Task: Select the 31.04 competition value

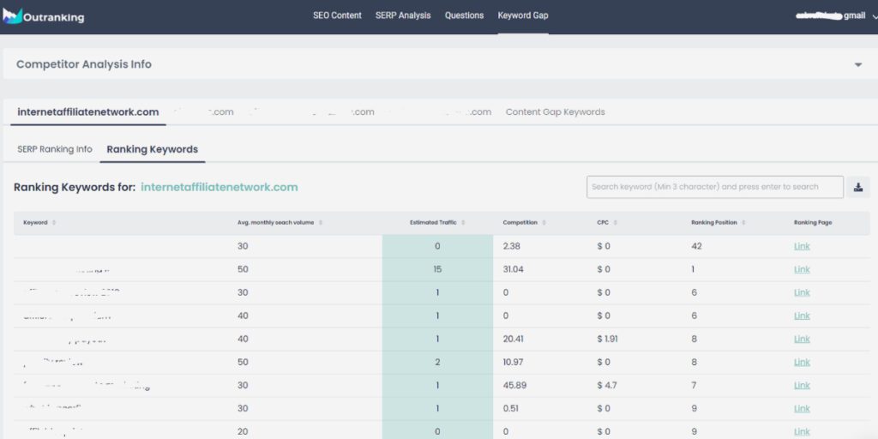Action: coord(513,269)
